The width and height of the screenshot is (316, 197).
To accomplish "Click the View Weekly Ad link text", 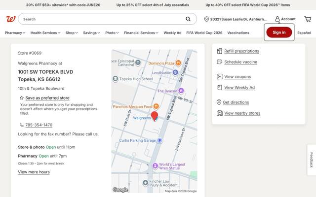I will point(239,88).
